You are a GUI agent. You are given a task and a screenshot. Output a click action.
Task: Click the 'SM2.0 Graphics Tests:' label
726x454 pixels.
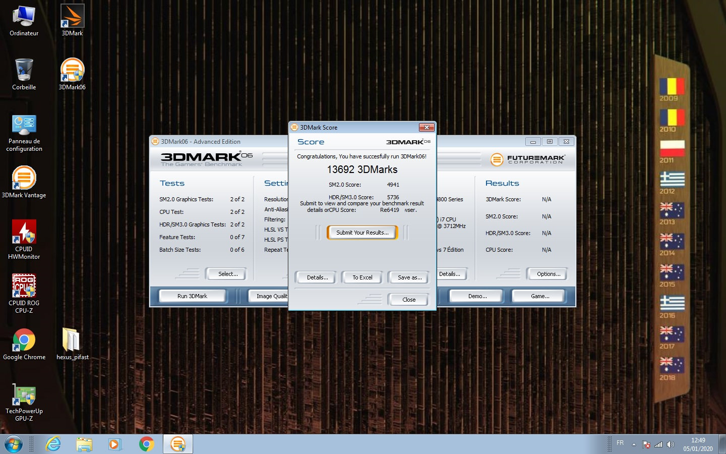pos(186,199)
